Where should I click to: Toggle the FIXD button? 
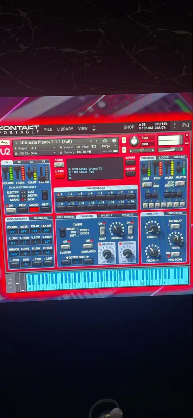pos(37,264)
